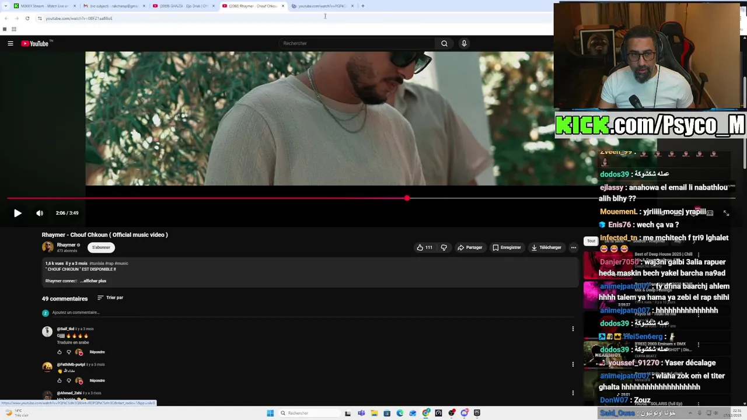Open Chrome from taskbar
The width and height of the screenshot is (747, 420).
[x=426, y=413]
